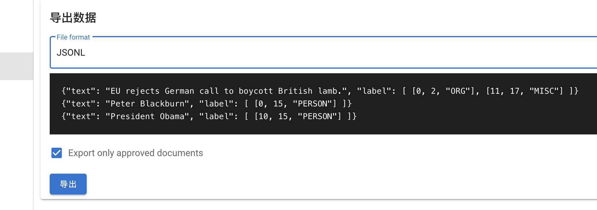Click the "MISC" label in first JSON line
Viewport: 597px width, 210px height.
546,91
